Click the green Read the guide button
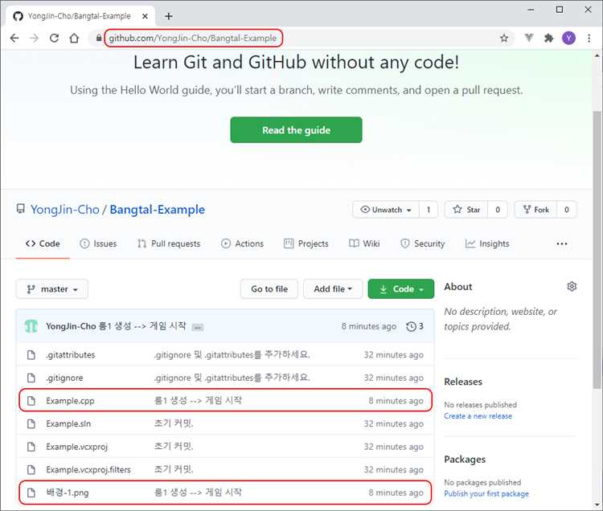 pyautogui.click(x=296, y=130)
